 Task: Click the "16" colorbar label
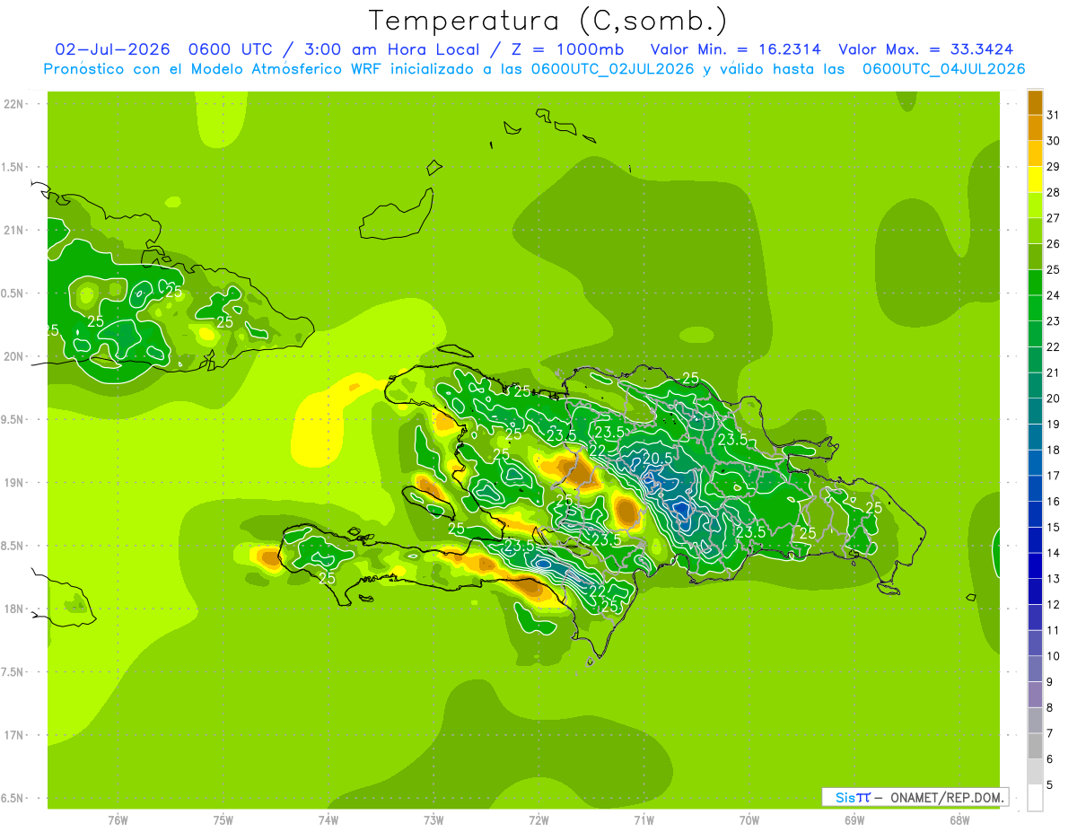pyautogui.click(x=1053, y=501)
